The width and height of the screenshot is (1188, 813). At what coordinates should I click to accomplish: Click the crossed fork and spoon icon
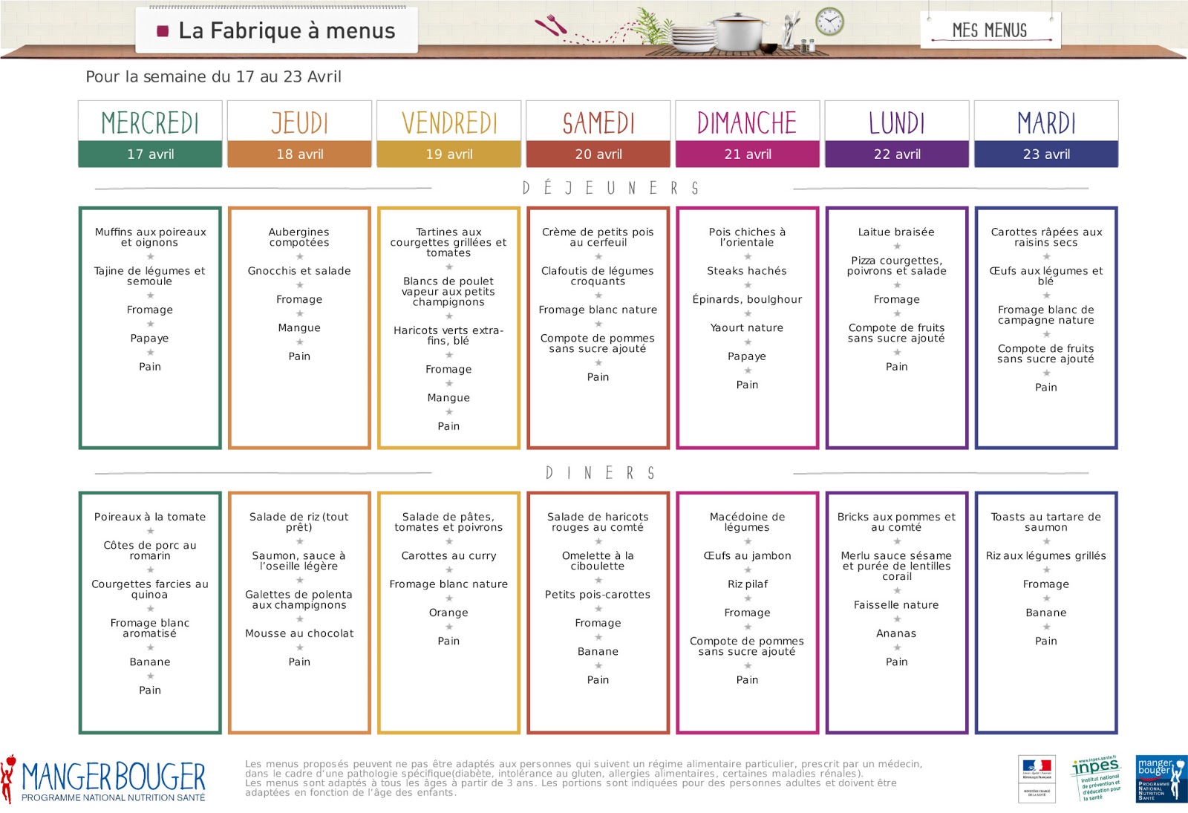click(550, 27)
